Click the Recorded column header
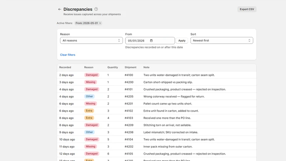This screenshot has width=286, height=161. coord(65,67)
